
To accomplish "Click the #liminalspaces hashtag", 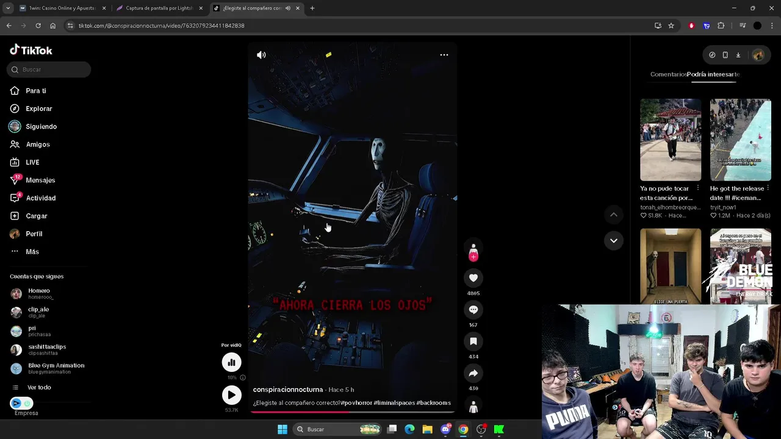I will point(394,403).
